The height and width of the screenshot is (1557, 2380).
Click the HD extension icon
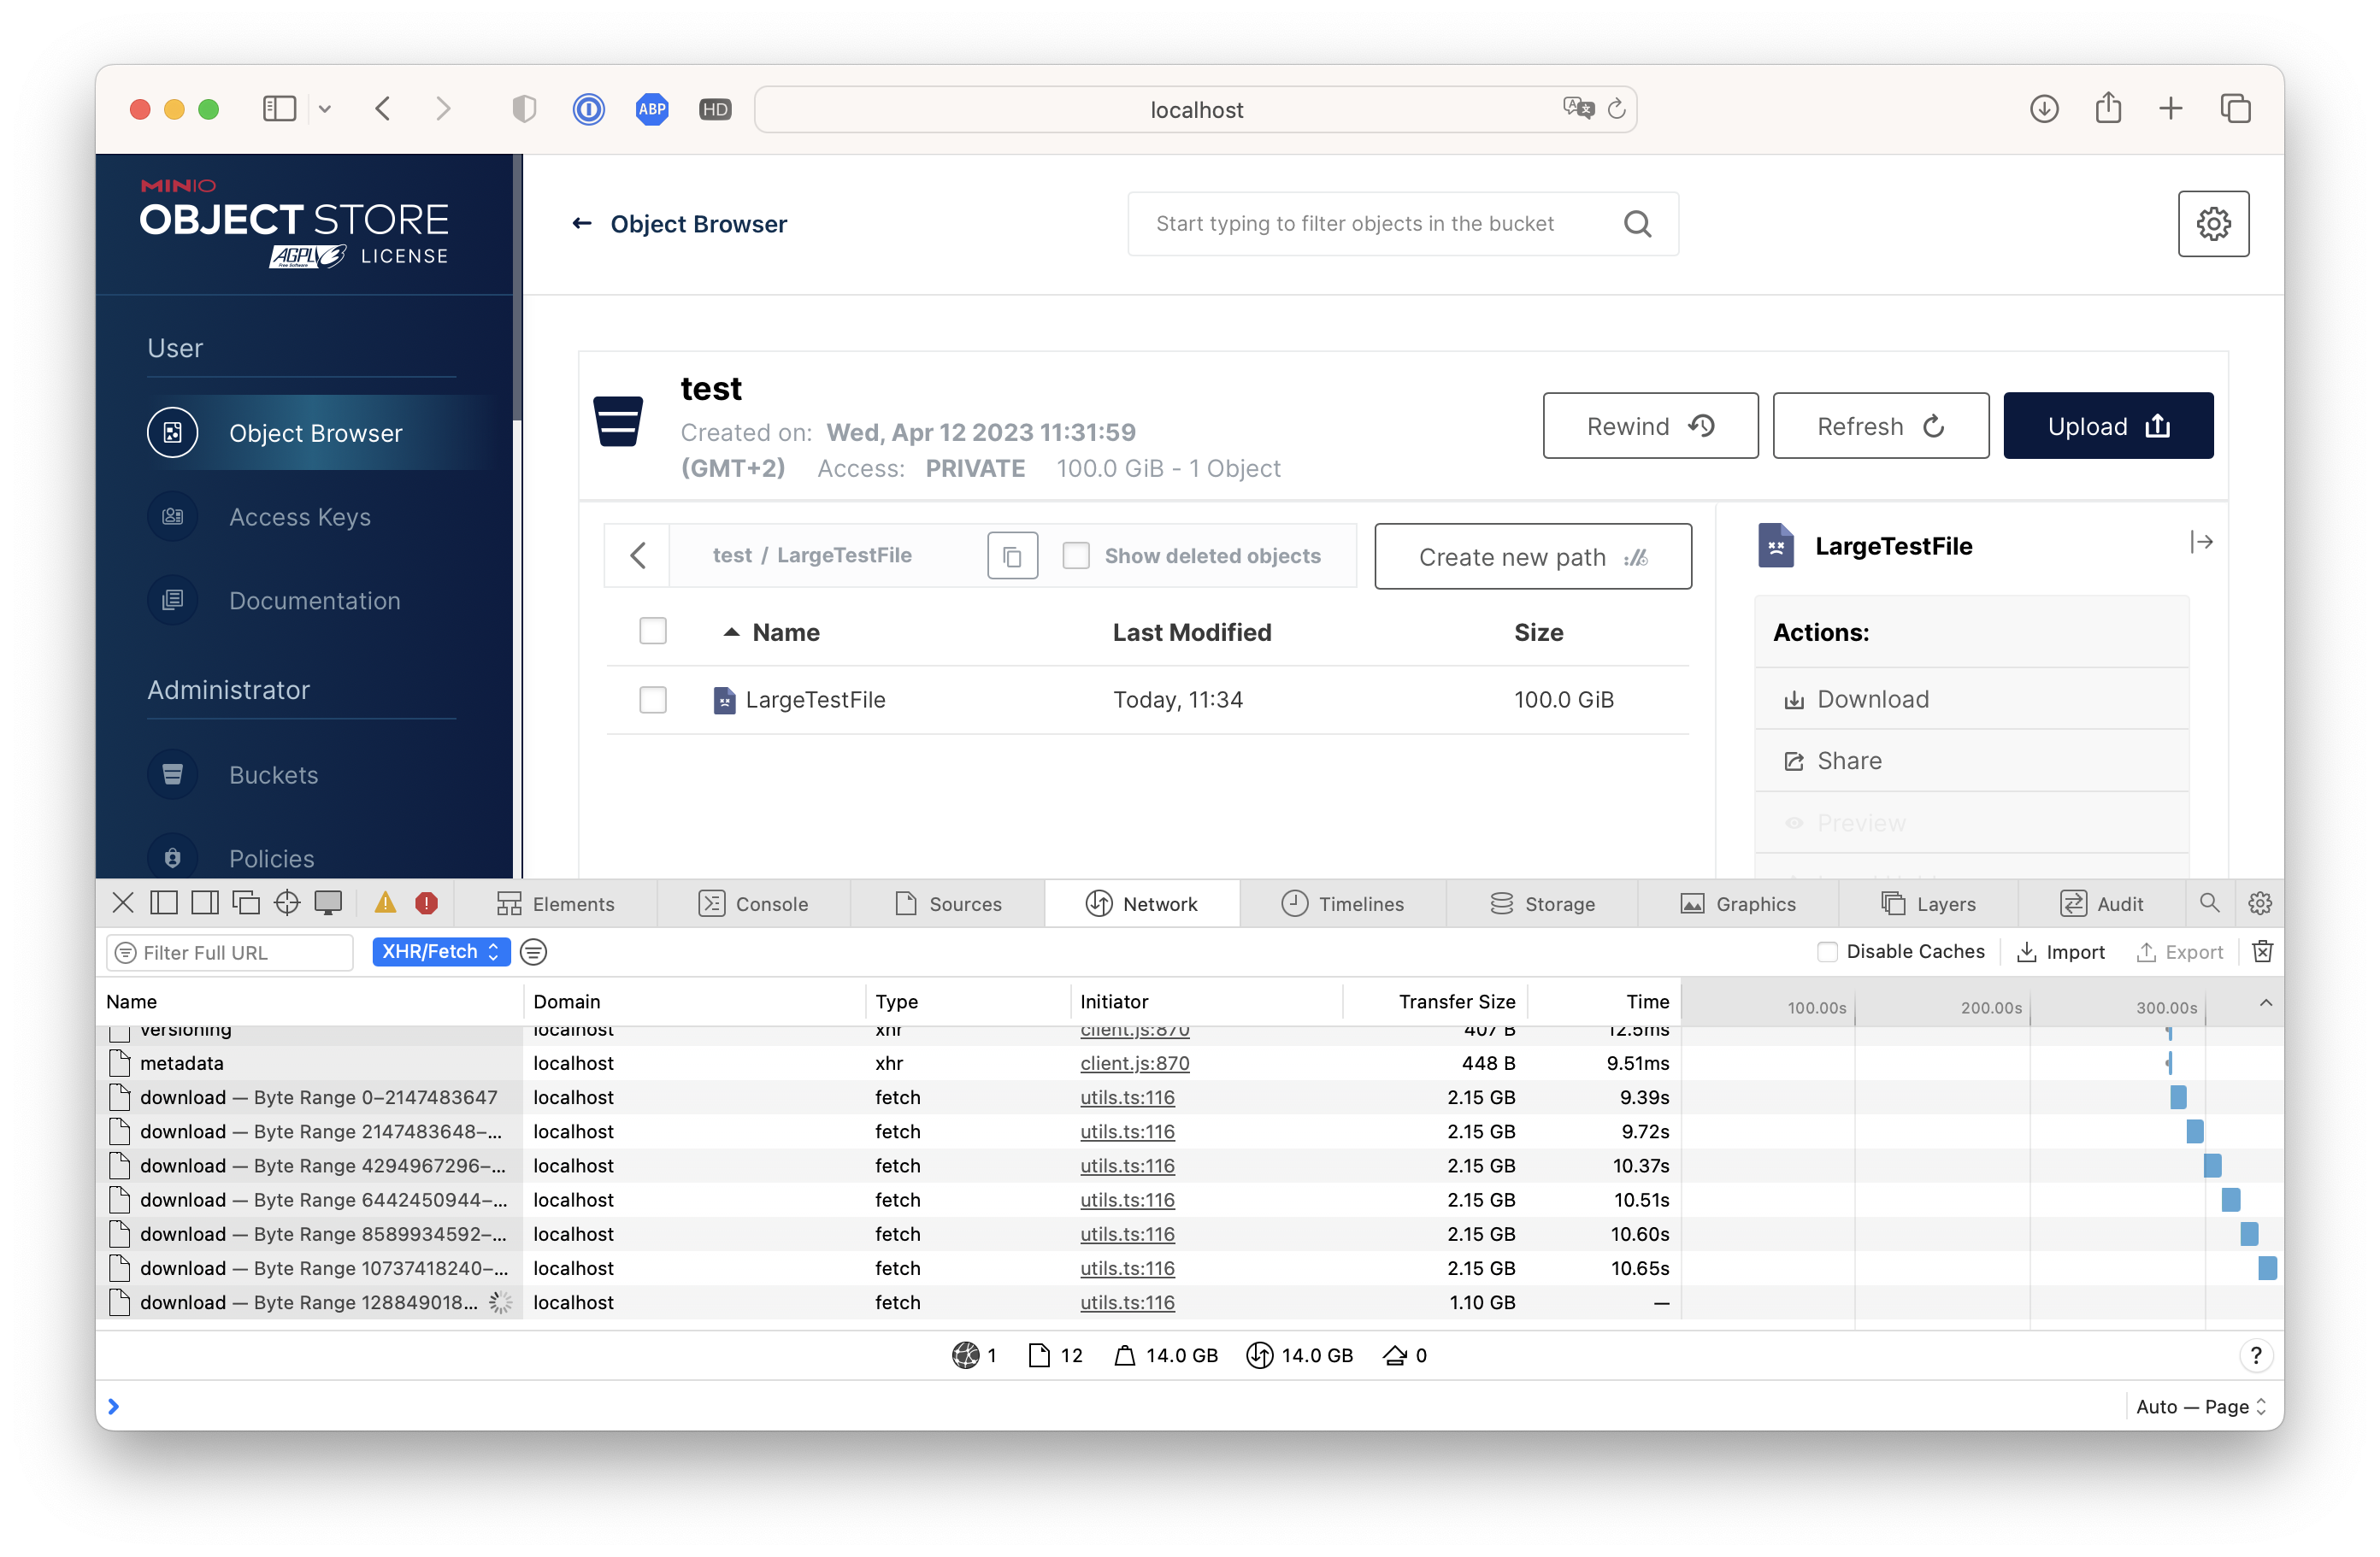(x=715, y=109)
